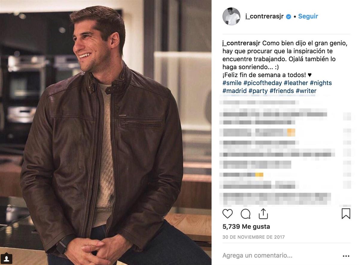Like the post with the heart icon

coord(228,214)
